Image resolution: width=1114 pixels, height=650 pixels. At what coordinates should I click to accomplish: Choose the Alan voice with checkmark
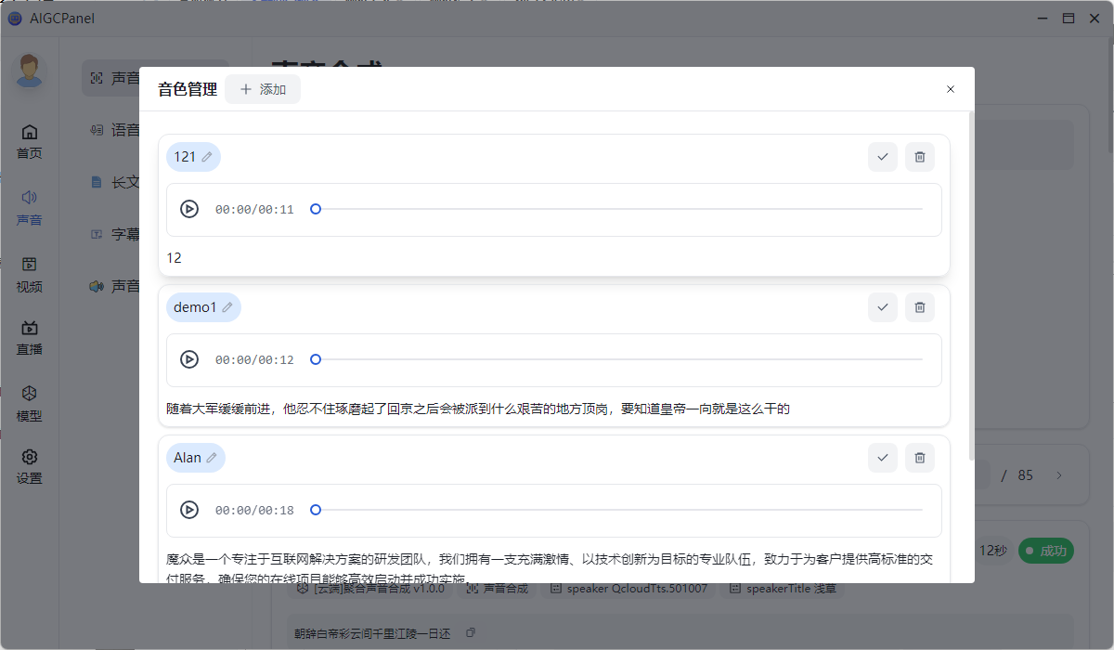(882, 458)
